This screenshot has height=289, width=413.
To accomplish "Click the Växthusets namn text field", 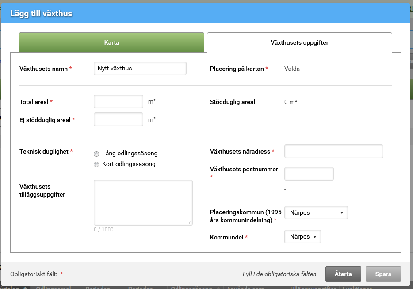I will click(140, 69).
